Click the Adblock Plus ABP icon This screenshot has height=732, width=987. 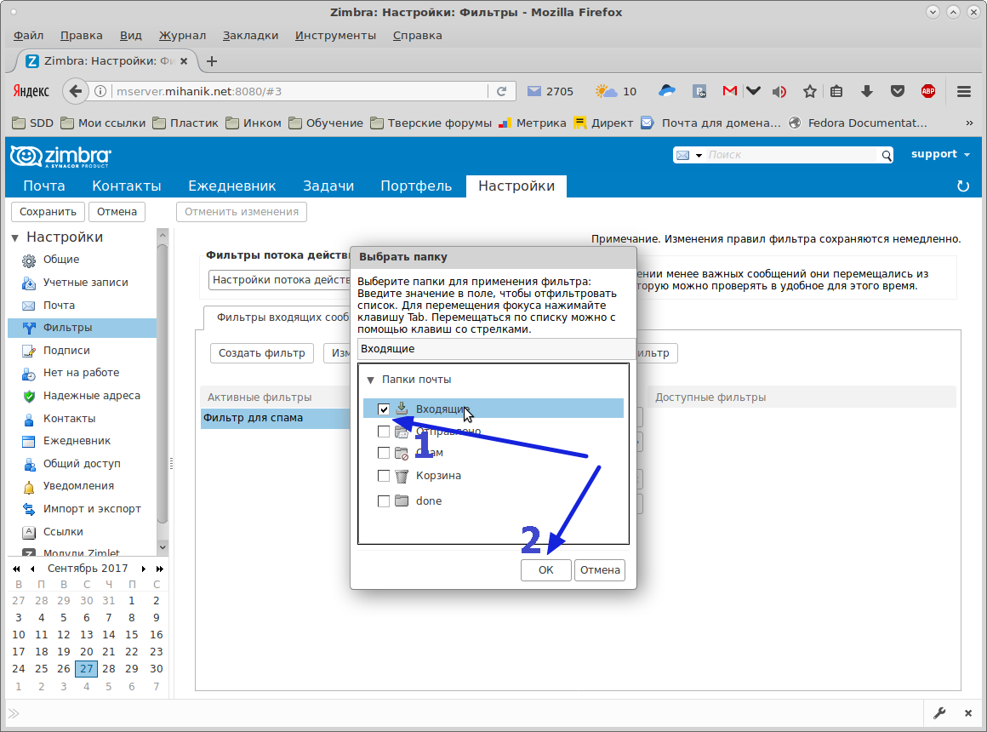coord(927,91)
